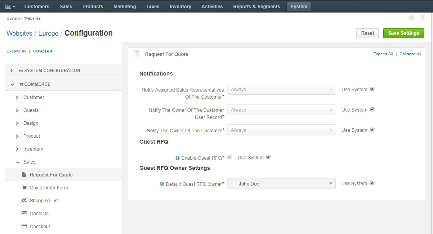This screenshot has width=433, height=234.
Task: Click the Commerce shopping cart icon
Action: click(x=21, y=84)
